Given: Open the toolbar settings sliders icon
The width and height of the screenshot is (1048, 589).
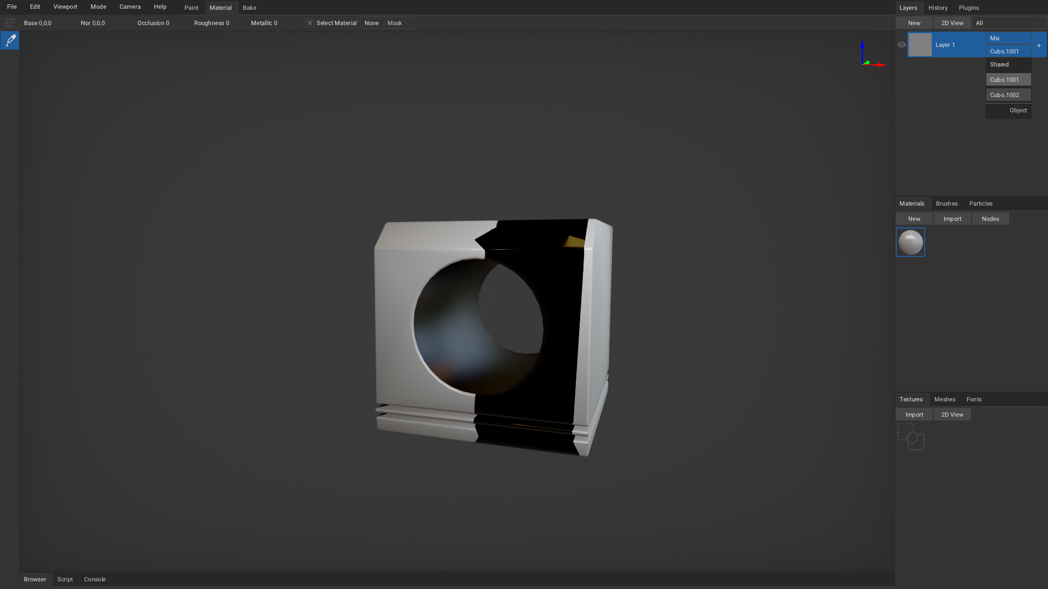Looking at the screenshot, I should click(x=10, y=23).
